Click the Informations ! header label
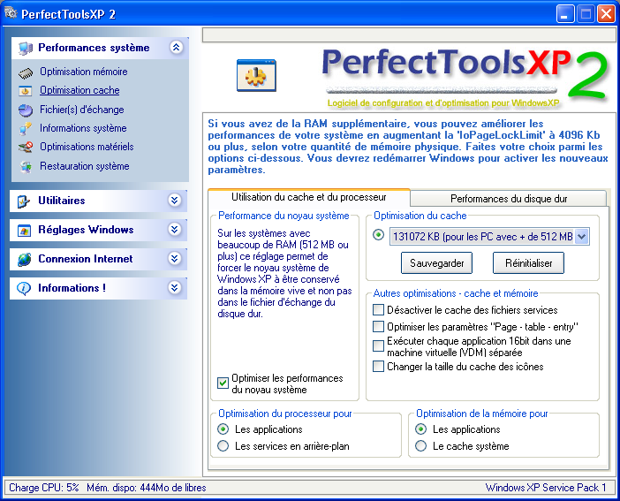Viewport: 620px width, 501px height. 72,288
